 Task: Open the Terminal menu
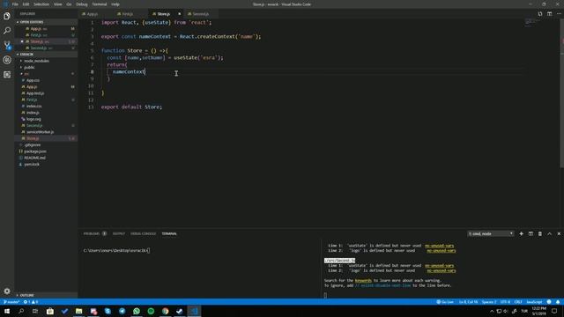click(100, 4)
